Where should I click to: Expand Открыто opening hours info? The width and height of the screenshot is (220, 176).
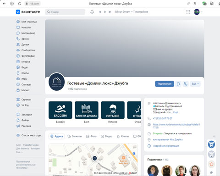click(172, 133)
